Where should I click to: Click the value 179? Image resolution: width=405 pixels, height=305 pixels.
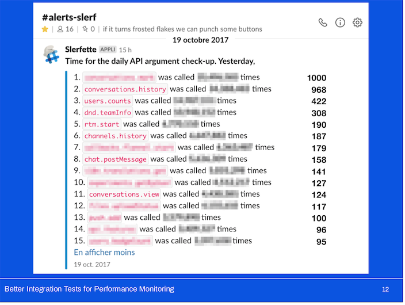[x=319, y=148]
